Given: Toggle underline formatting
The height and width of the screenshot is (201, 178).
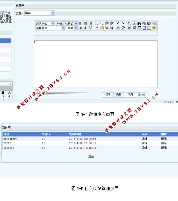Looking at the screenshot, I should pos(90,28).
